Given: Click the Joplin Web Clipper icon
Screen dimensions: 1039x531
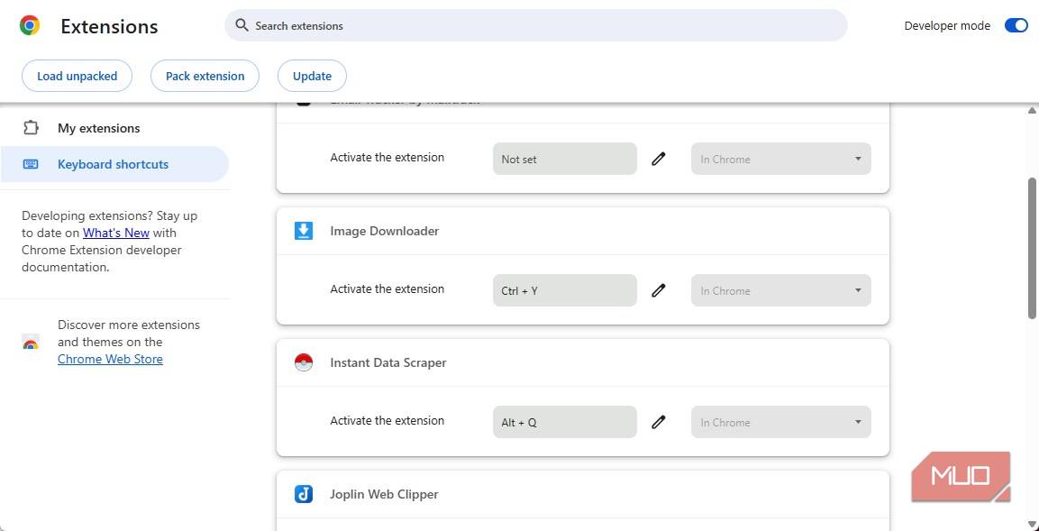Looking at the screenshot, I should tap(304, 494).
